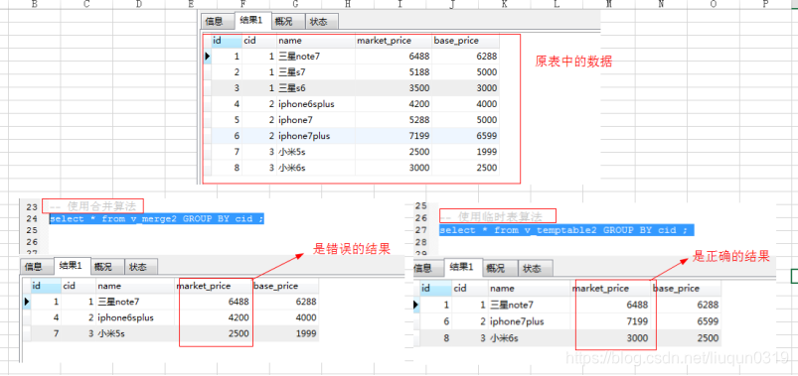
Task: Select the 结果1 tab under the v_temptable2 query
Action: click(462, 267)
